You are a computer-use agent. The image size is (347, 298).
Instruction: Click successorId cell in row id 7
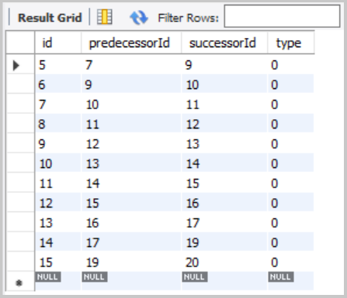point(224,104)
